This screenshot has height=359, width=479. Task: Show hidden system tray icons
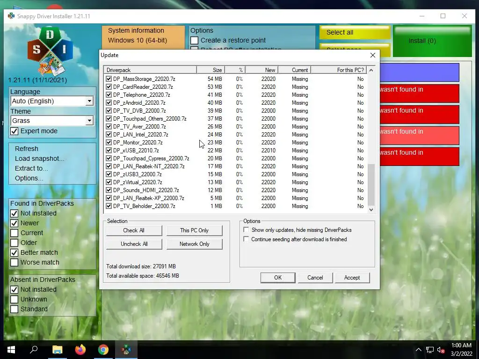[x=419, y=350]
